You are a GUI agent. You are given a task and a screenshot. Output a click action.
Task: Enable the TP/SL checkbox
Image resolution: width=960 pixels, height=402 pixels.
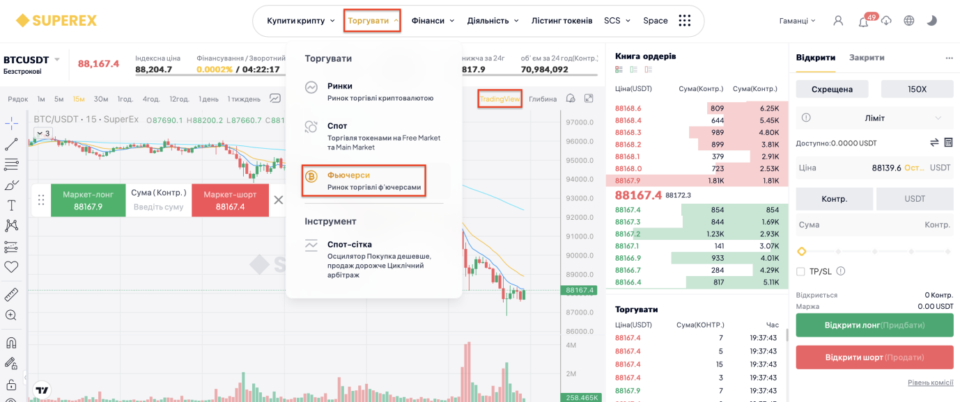(800, 271)
